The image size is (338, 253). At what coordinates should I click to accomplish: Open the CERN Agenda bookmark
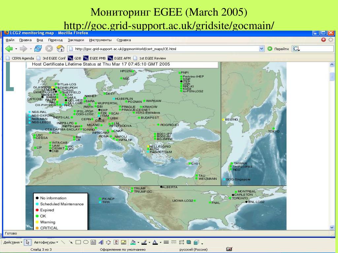coord(20,58)
